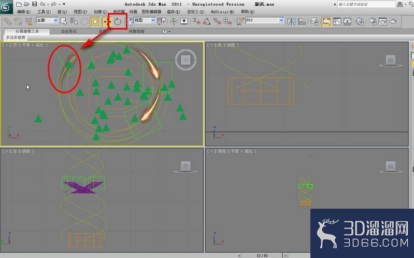
Task: Click the keyword search input field
Action: point(366,5)
